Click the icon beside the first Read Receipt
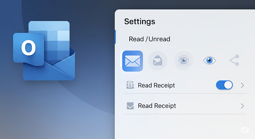The height and width of the screenshot is (139, 255). [x=130, y=85]
